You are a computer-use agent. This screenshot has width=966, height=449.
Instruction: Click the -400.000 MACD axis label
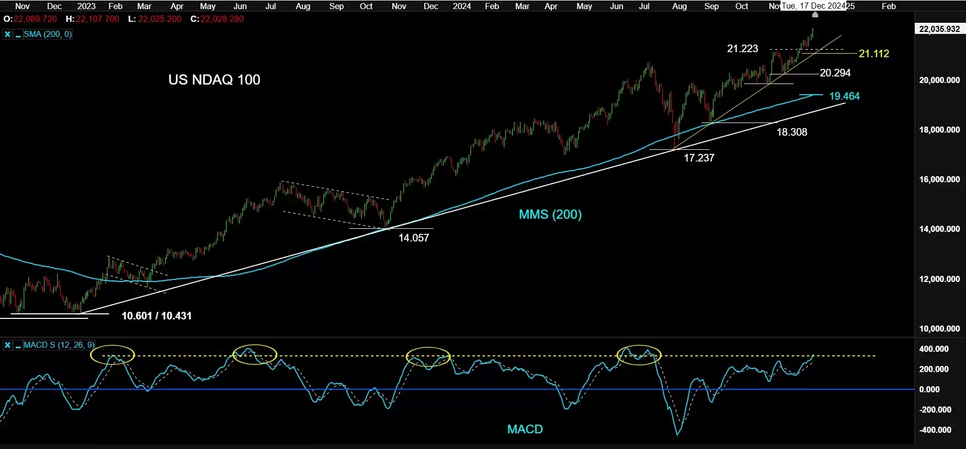[935, 430]
